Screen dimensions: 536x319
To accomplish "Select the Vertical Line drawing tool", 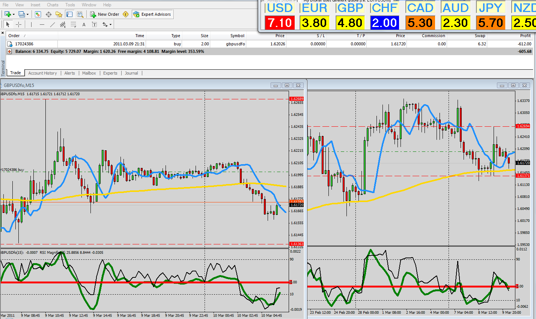I will [32, 24].
